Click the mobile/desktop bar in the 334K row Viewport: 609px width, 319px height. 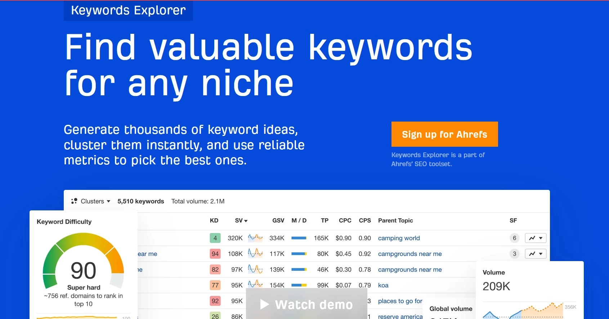[x=299, y=238]
